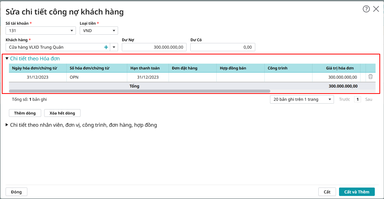
Task: Delete the OPN invoice row with trash icon
Action: coord(370,77)
